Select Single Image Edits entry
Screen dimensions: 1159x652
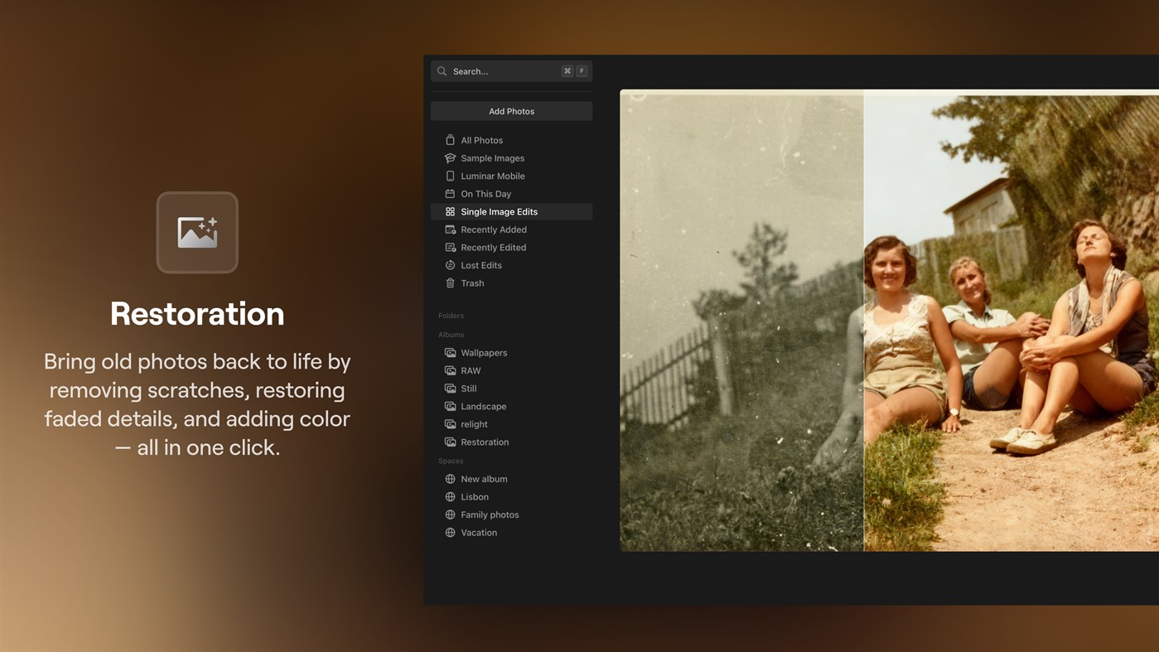click(511, 212)
